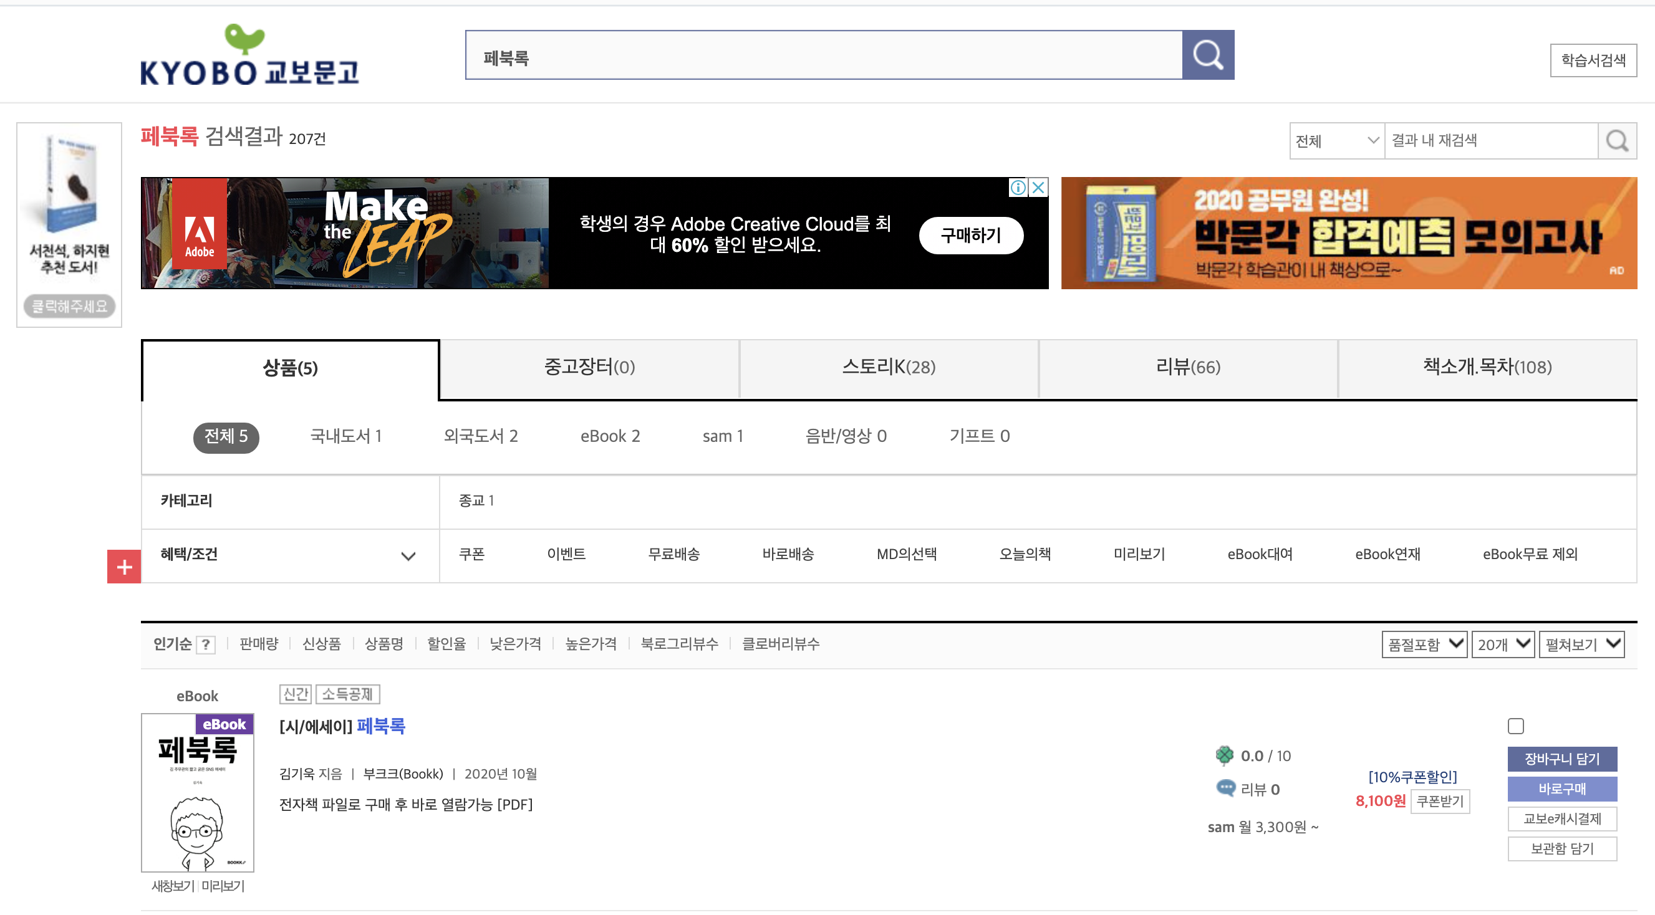
Task: Click the popularity sort help question icon
Action: point(206,644)
